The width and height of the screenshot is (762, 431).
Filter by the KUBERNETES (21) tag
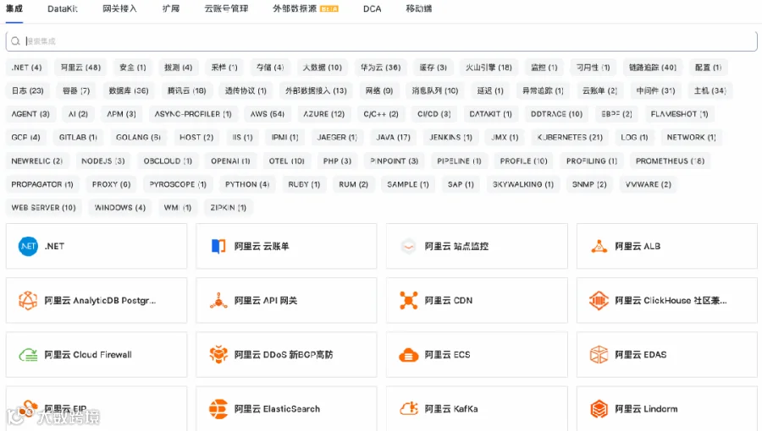570,137
